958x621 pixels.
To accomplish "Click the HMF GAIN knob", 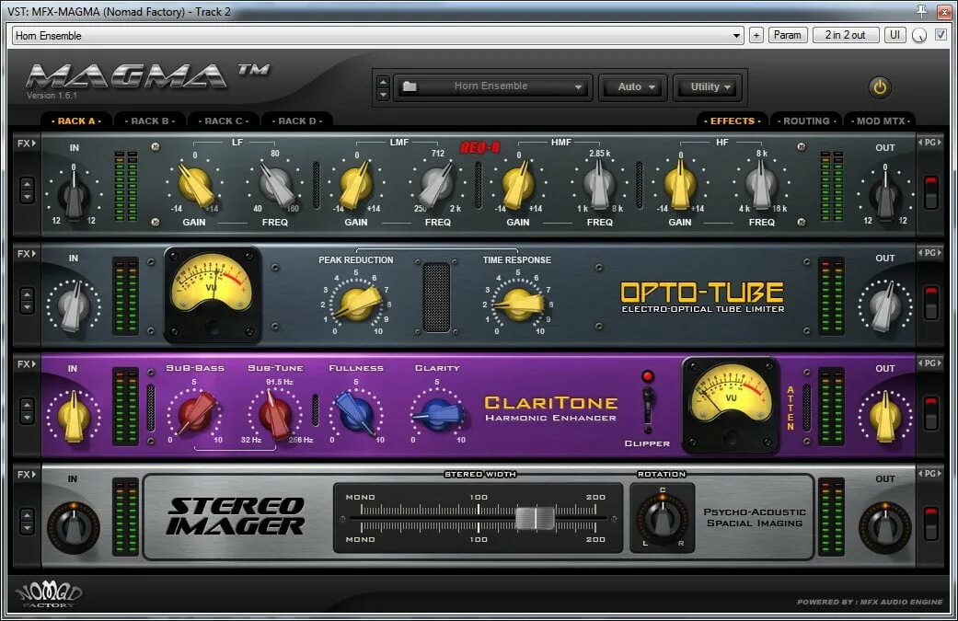I will coord(518,184).
